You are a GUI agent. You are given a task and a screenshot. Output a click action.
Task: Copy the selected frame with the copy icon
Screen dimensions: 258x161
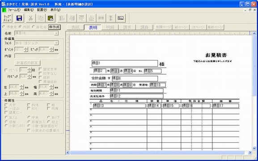tap(41, 18)
